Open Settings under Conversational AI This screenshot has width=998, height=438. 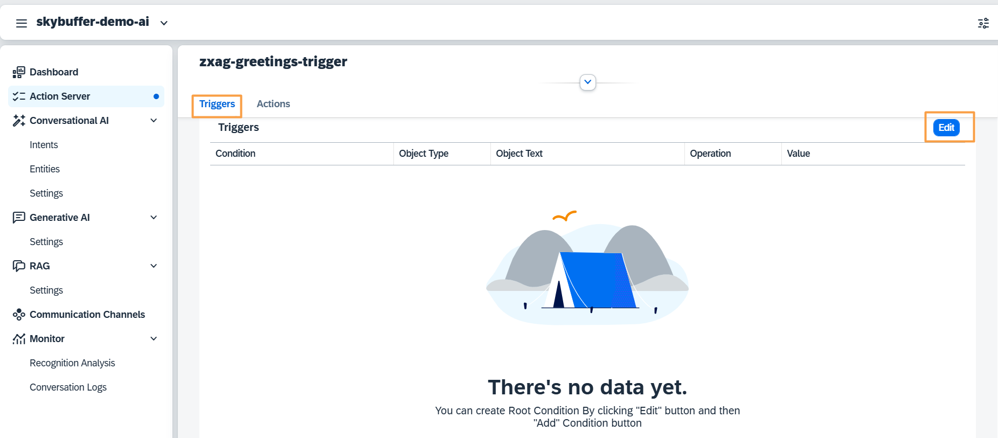(46, 193)
